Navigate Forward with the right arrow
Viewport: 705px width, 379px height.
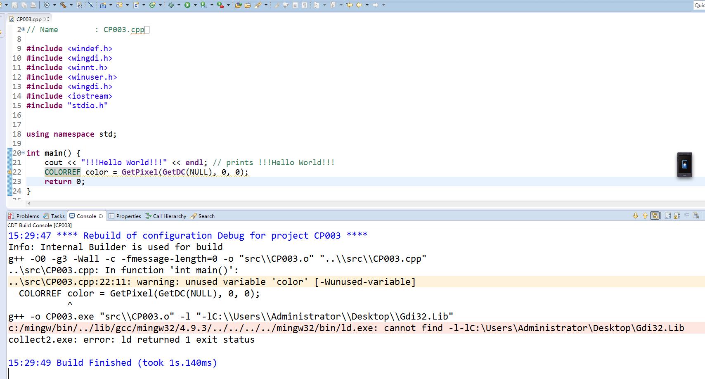click(x=375, y=5)
